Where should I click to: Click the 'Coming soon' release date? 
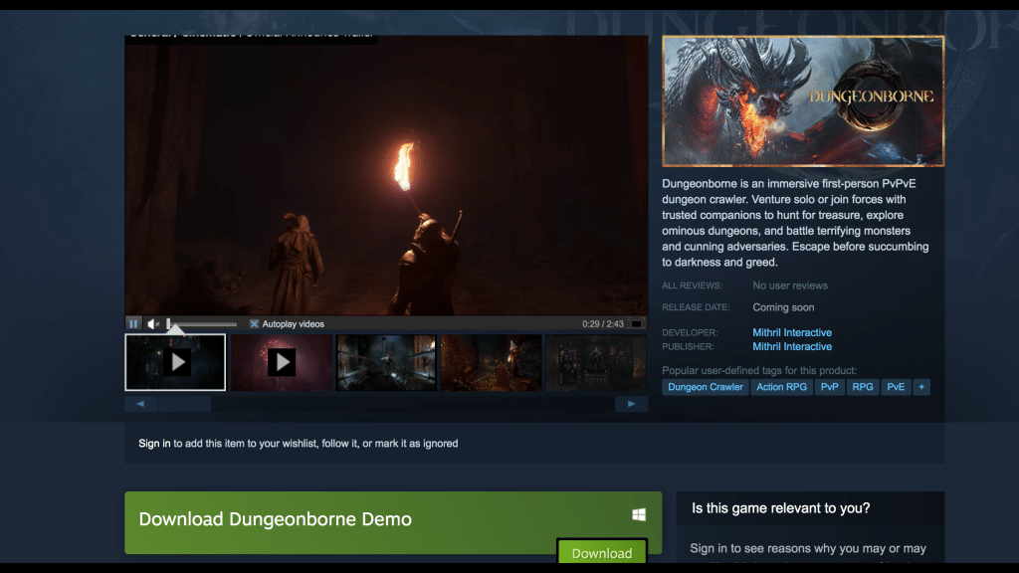pos(783,307)
